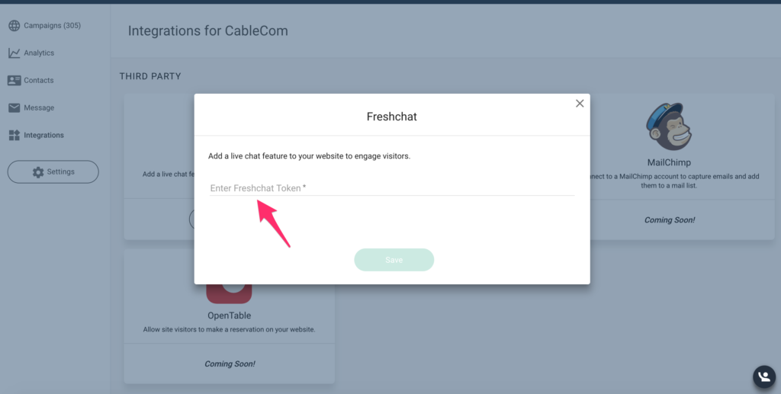Click the Integrations blocks icon
The image size is (781, 394).
(14, 135)
